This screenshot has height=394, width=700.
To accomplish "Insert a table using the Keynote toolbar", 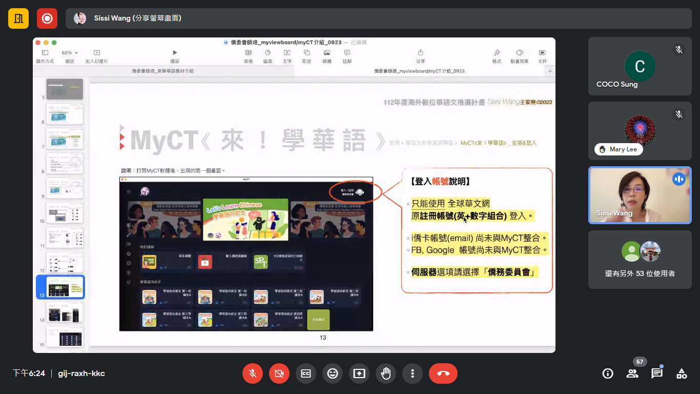I will [248, 56].
